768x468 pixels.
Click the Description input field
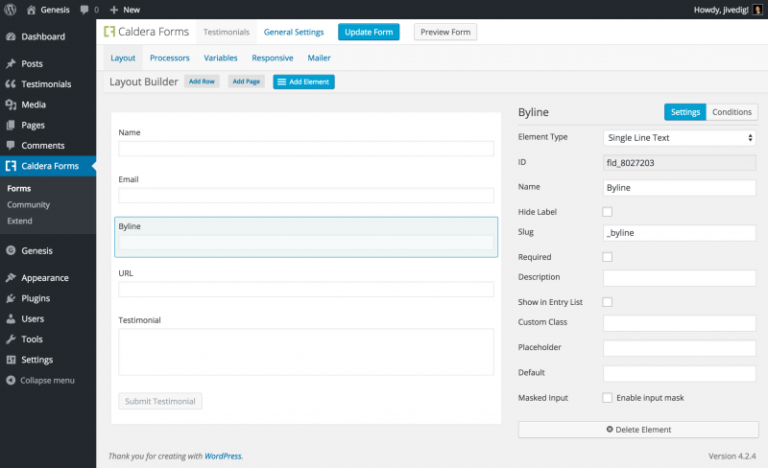pos(680,278)
